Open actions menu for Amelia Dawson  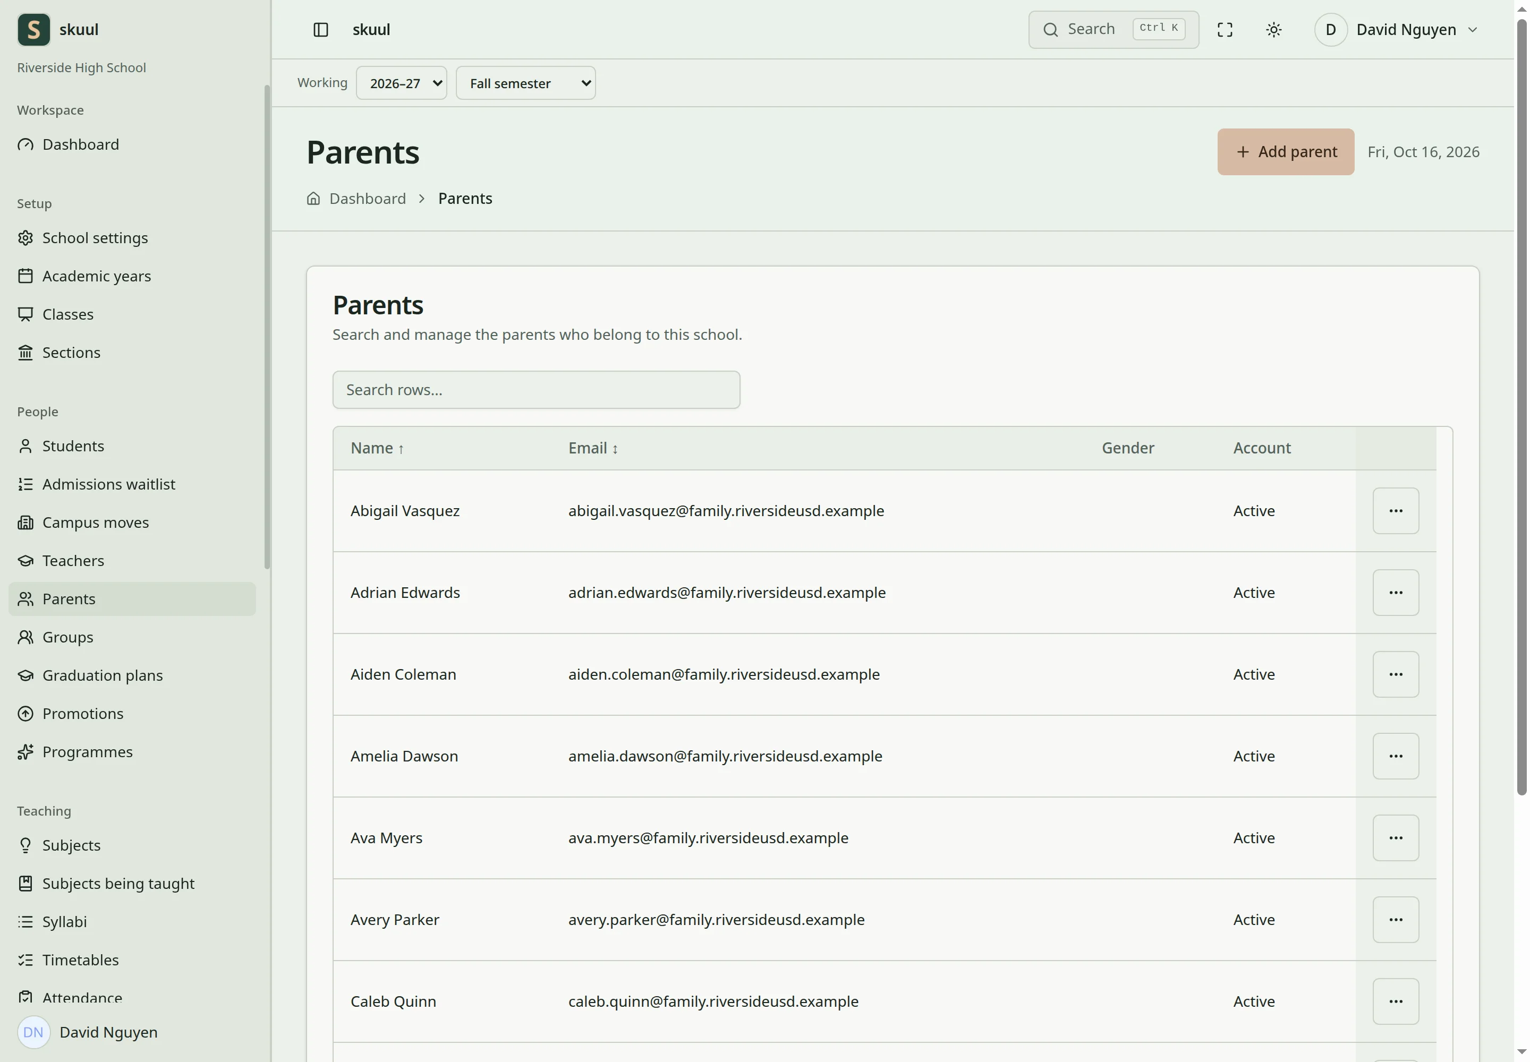click(1396, 756)
